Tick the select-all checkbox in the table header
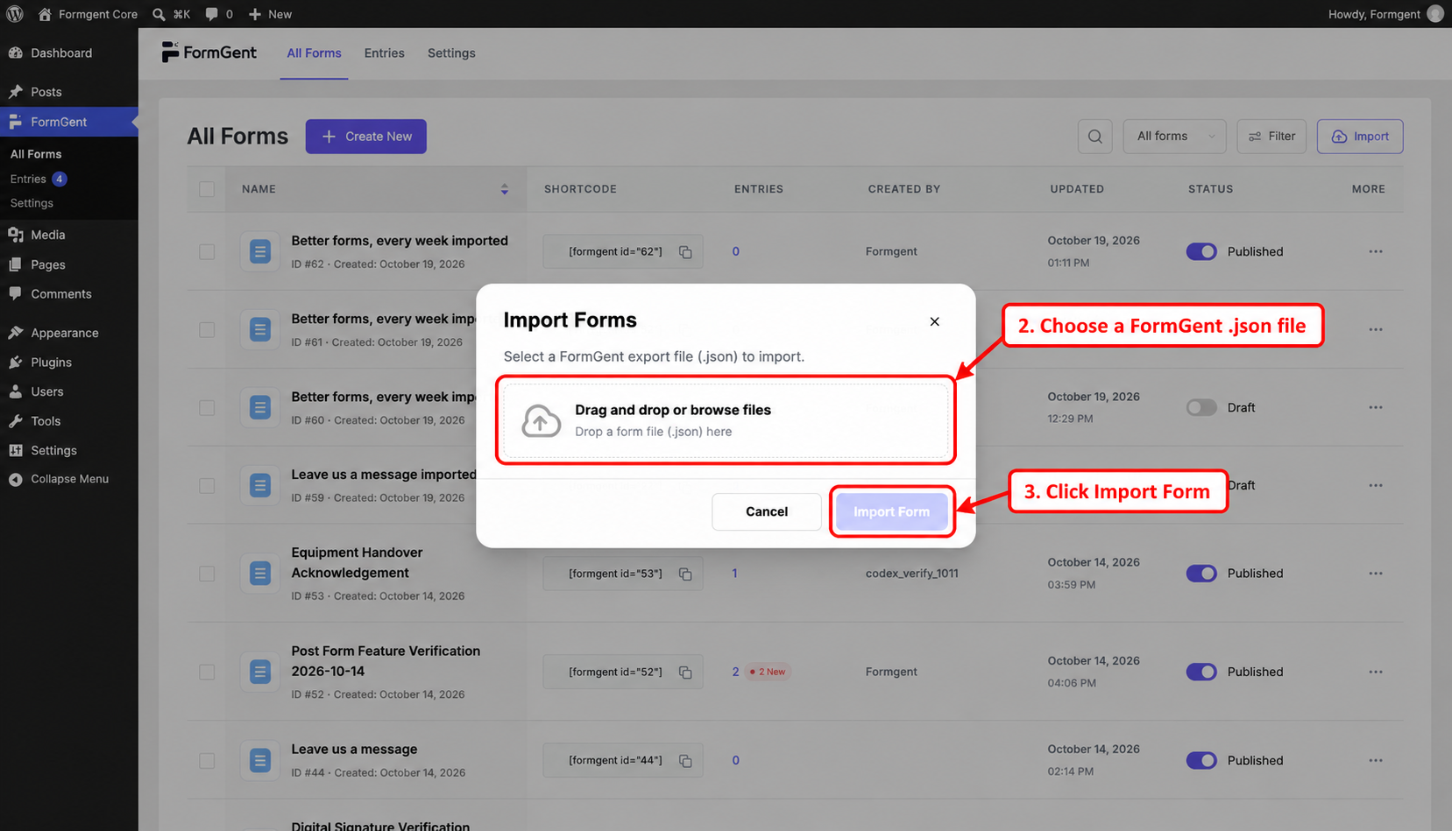 point(207,189)
